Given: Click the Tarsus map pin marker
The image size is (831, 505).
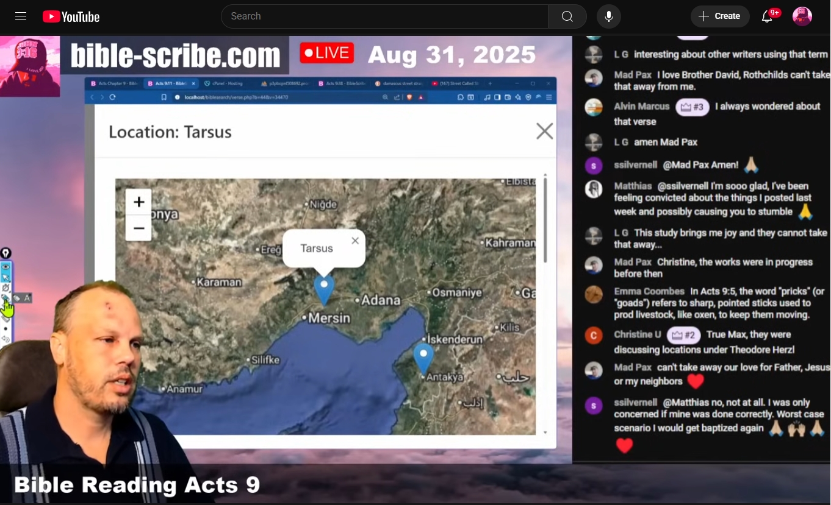Looking at the screenshot, I should click(324, 289).
